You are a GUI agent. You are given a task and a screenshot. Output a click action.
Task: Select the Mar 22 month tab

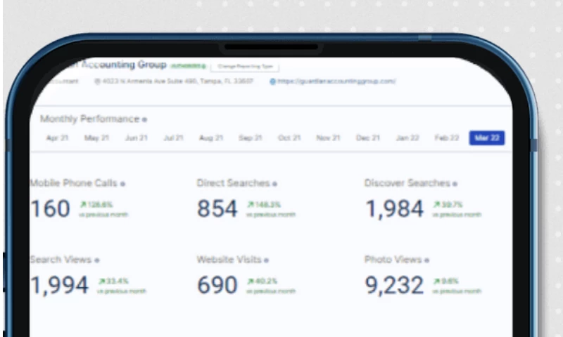click(x=487, y=138)
